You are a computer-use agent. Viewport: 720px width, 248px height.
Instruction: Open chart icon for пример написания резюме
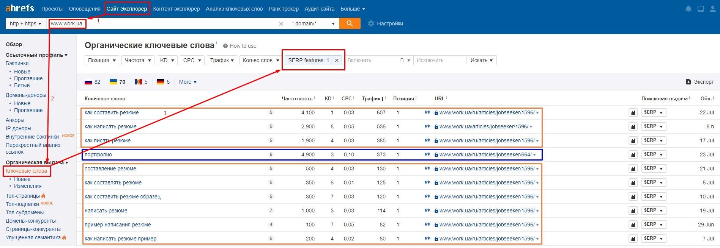633,225
